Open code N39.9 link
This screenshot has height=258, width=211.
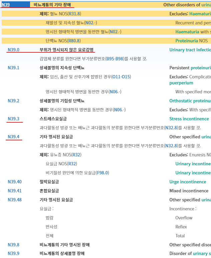coord(13,253)
